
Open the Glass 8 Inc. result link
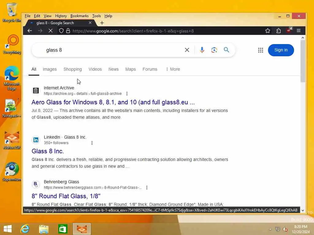pos(48,151)
